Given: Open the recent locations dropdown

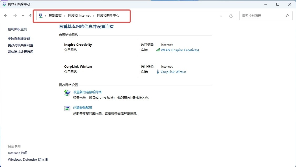Looking at the screenshot, I should (23, 16).
